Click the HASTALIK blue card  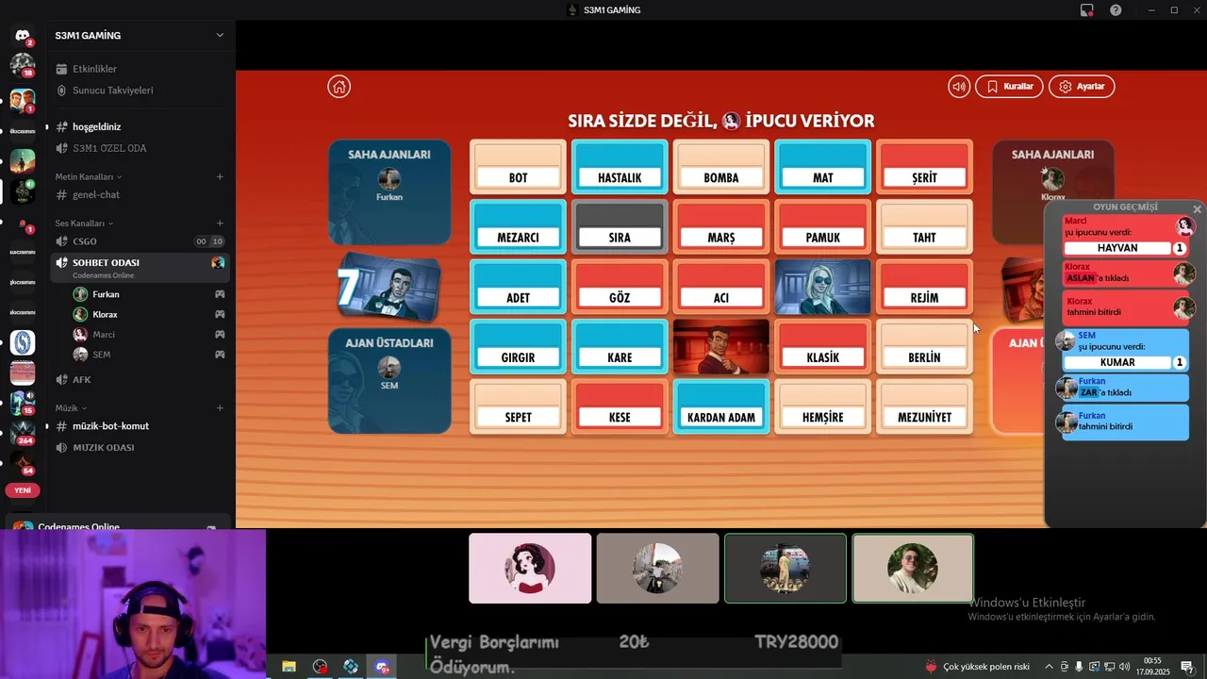pos(620,168)
